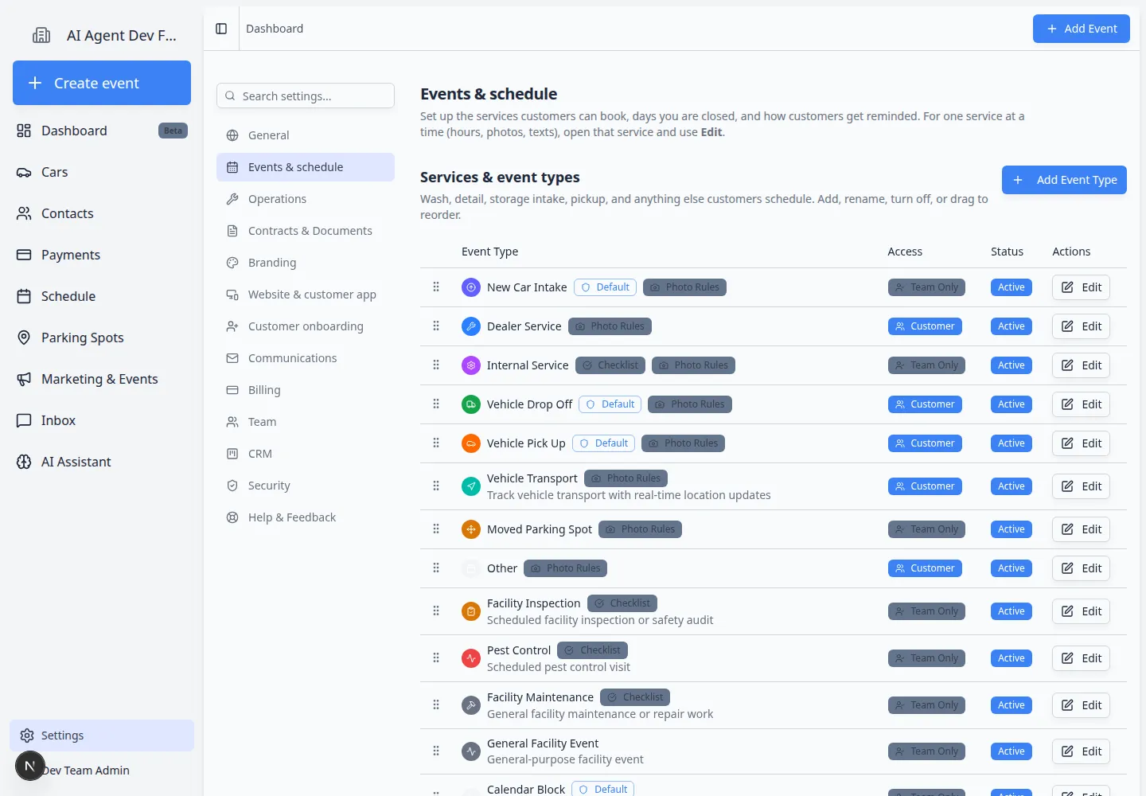Click Add Event Type button
This screenshot has width=1146, height=796.
[x=1064, y=180]
